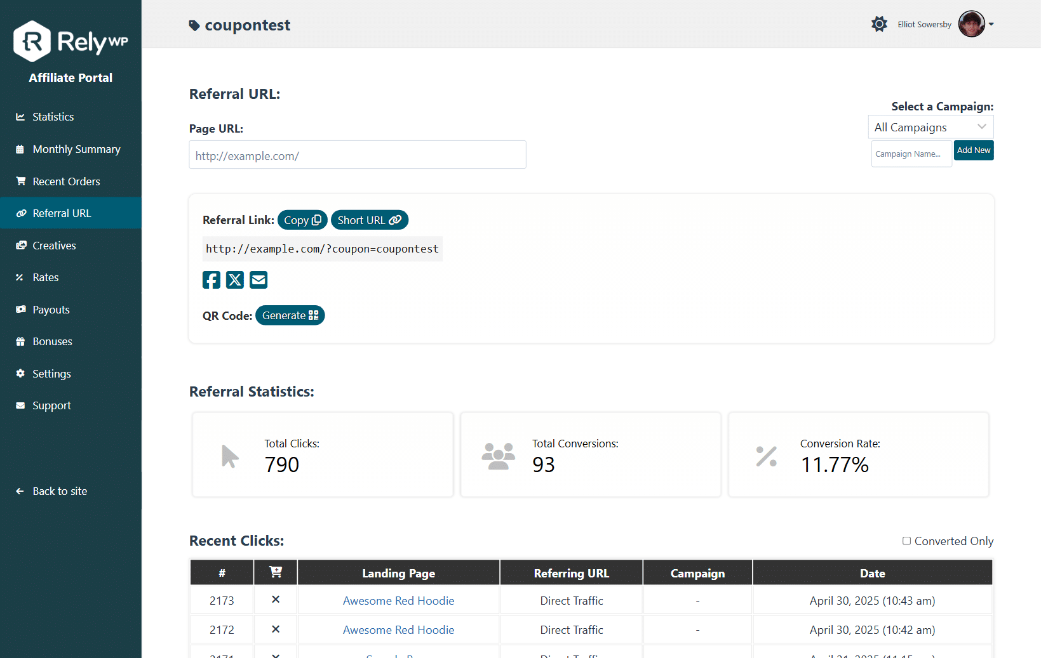Enable the Converted Only checkbox

click(907, 541)
